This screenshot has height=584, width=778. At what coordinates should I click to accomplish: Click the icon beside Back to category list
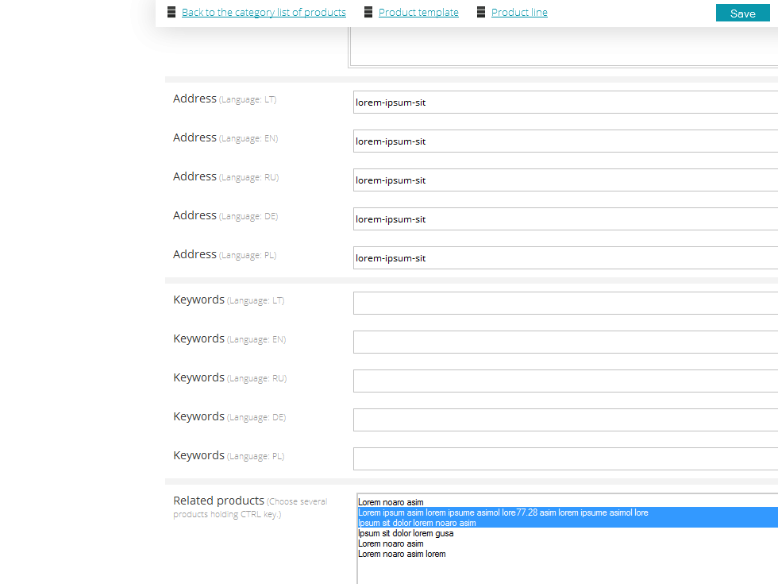(171, 13)
